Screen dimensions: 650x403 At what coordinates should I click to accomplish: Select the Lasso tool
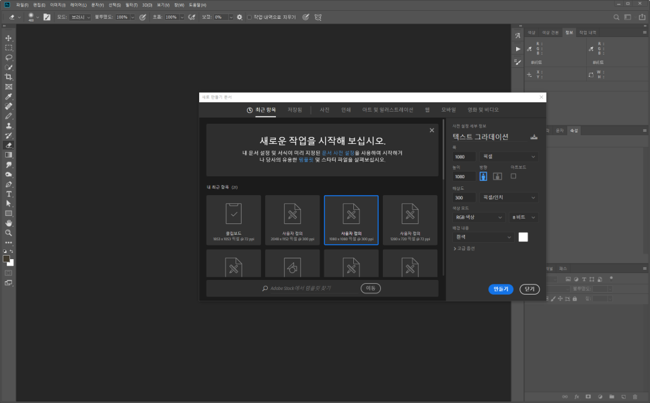(9, 58)
